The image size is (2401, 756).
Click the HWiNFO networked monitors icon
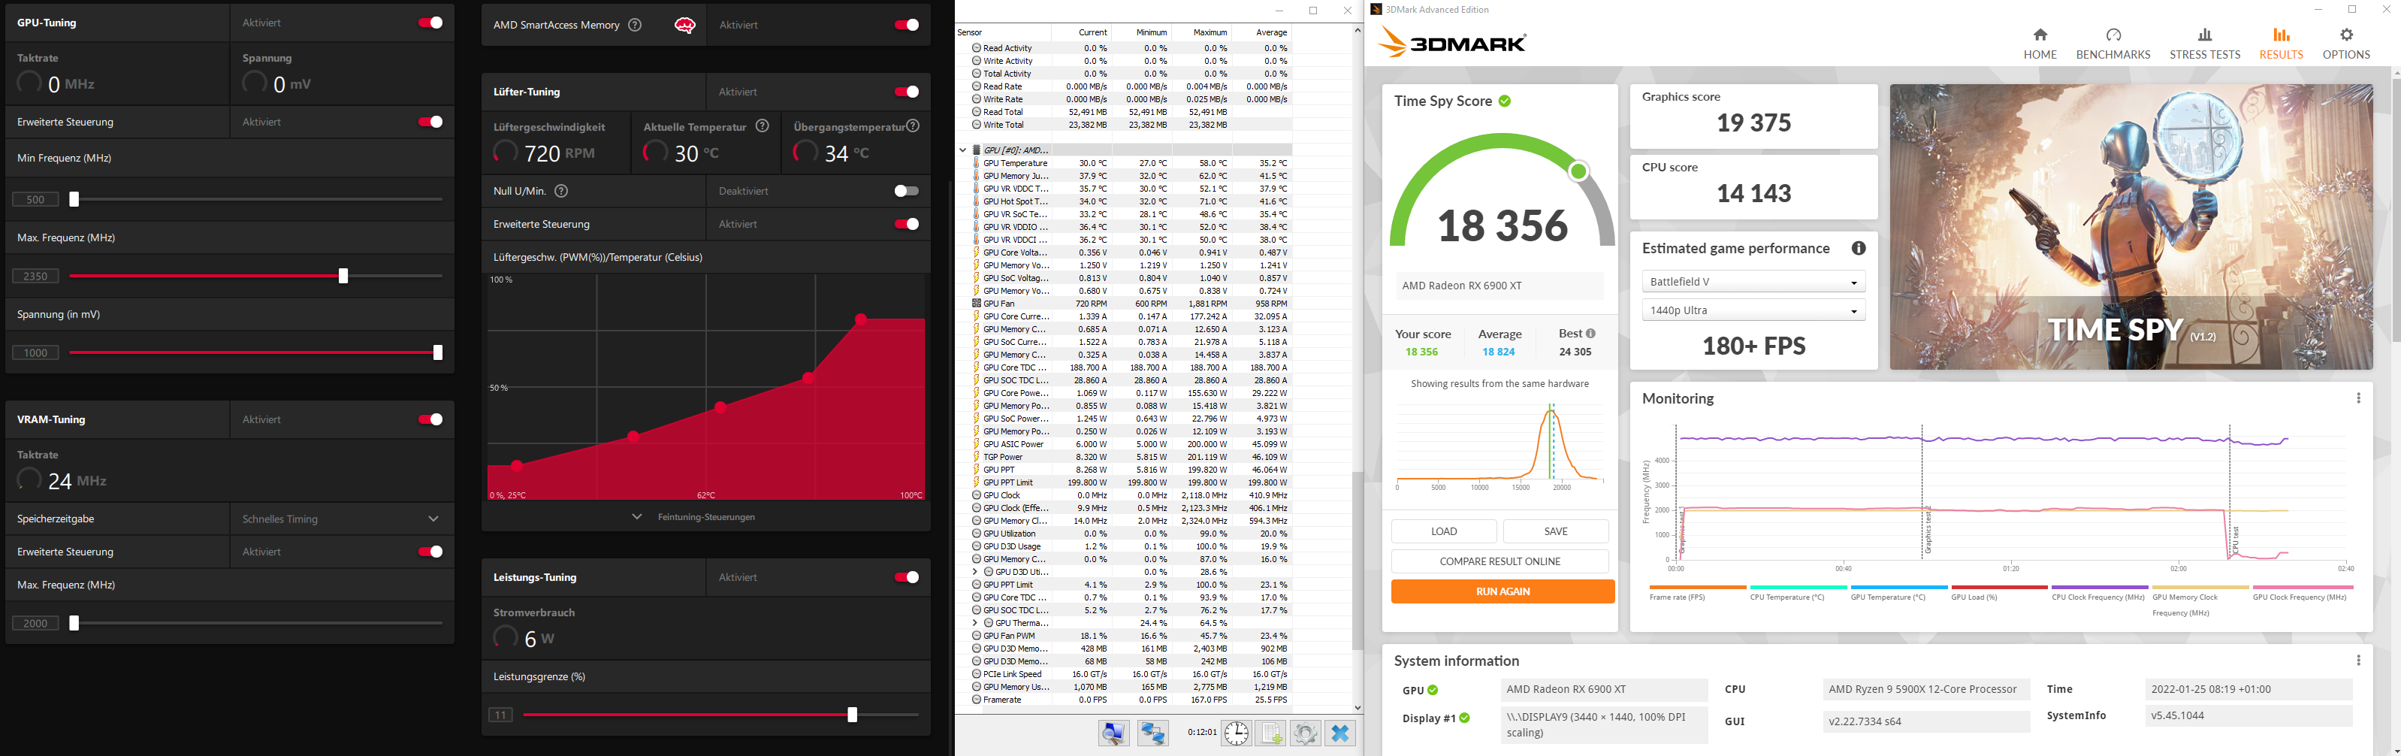(1153, 733)
